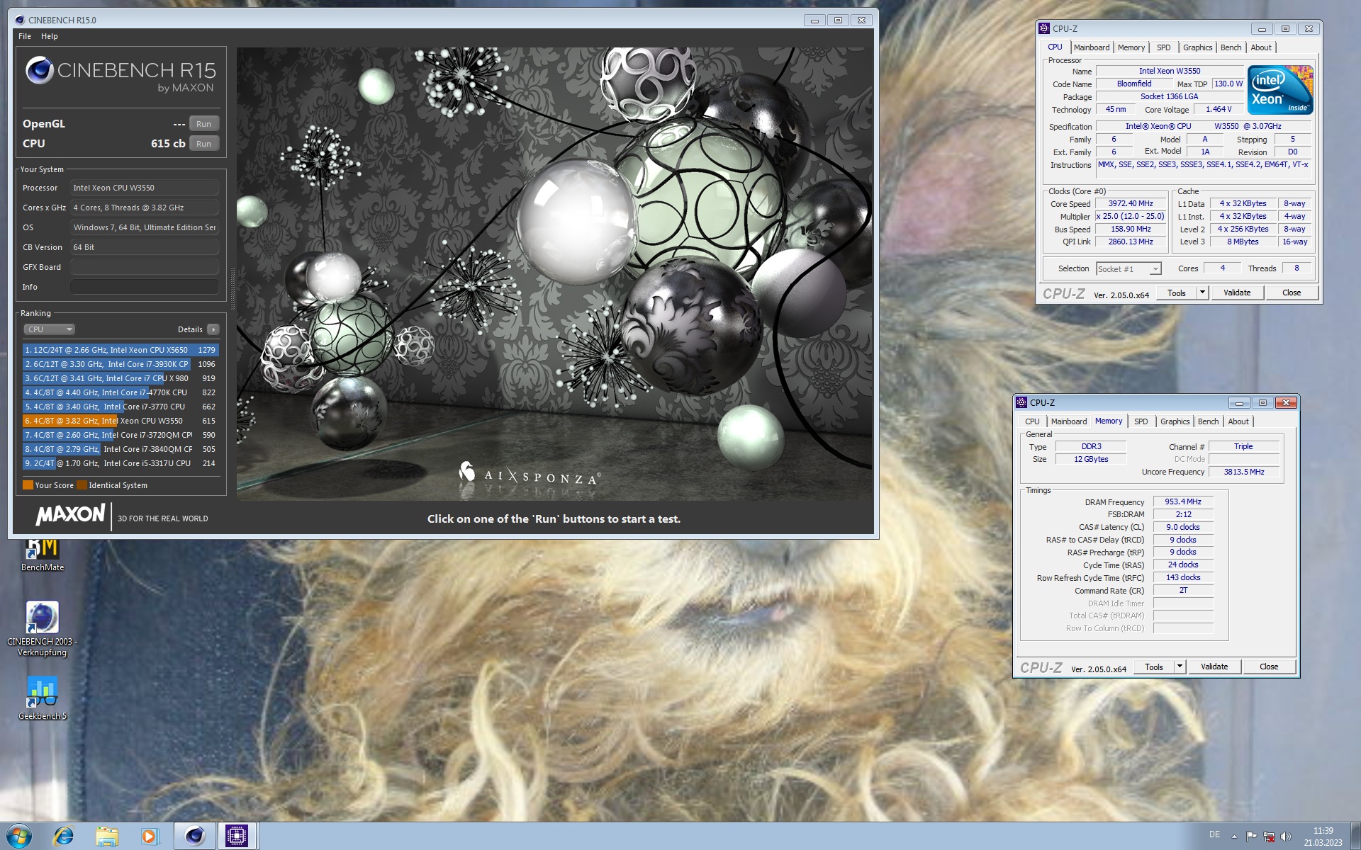Click Close button in Memory CPU-Z
The height and width of the screenshot is (850, 1361).
tap(1269, 667)
